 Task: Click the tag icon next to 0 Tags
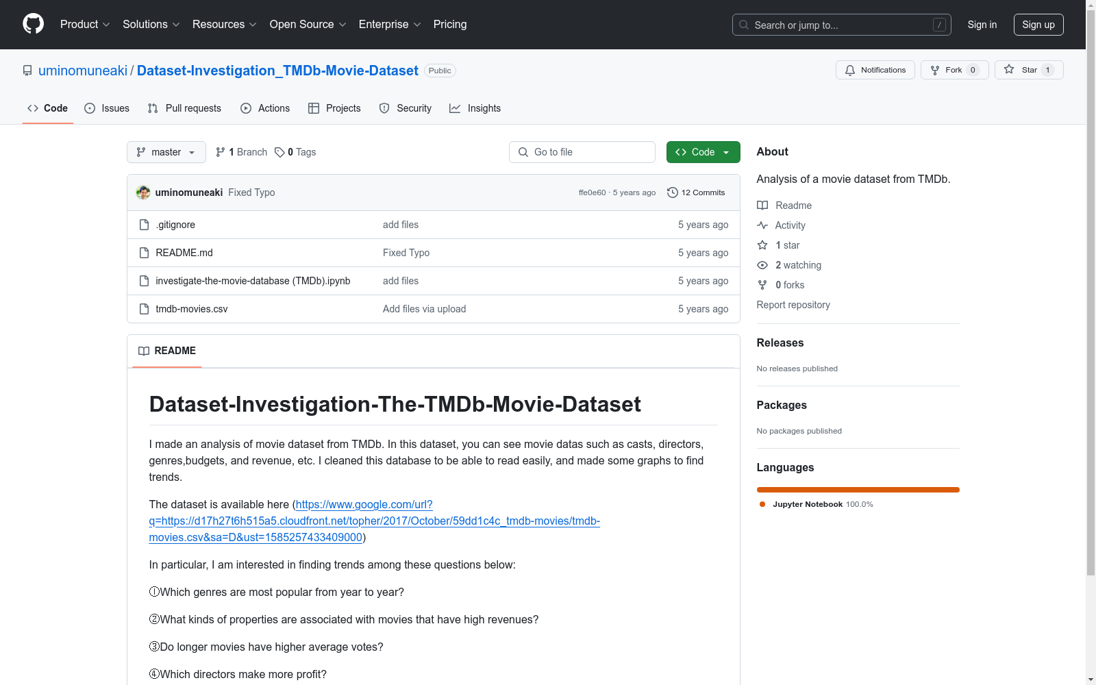click(x=279, y=152)
